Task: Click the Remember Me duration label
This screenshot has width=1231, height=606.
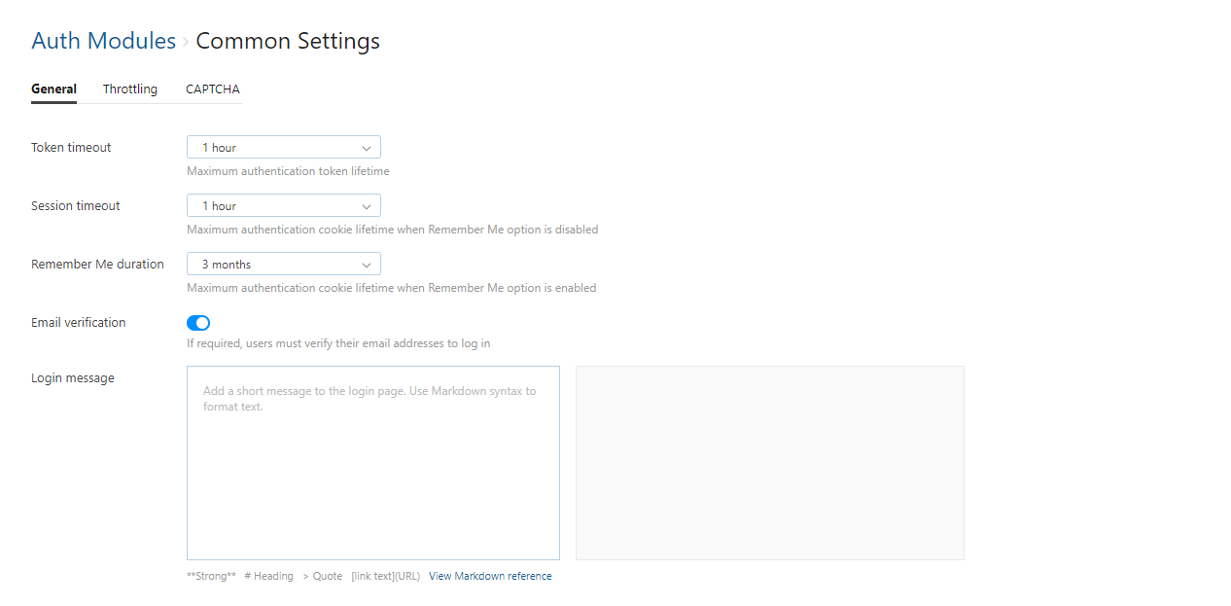Action: (x=97, y=265)
